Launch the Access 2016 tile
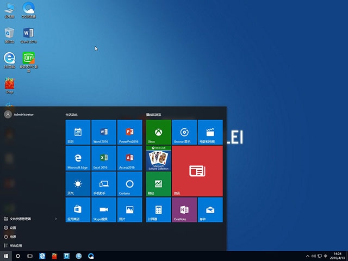The image size is (348, 261). pyautogui.click(x=129, y=158)
